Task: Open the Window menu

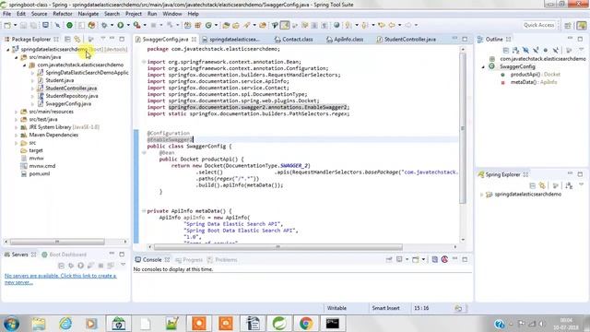Action: pyautogui.click(x=172, y=14)
